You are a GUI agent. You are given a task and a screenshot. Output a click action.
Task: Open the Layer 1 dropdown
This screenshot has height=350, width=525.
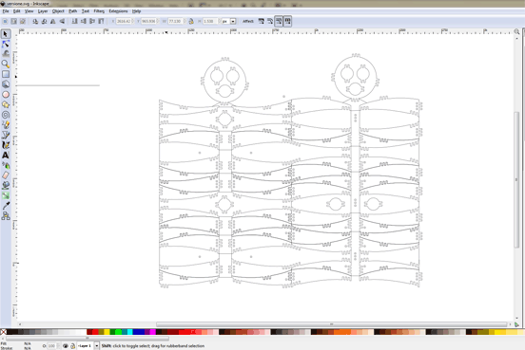click(x=96, y=346)
